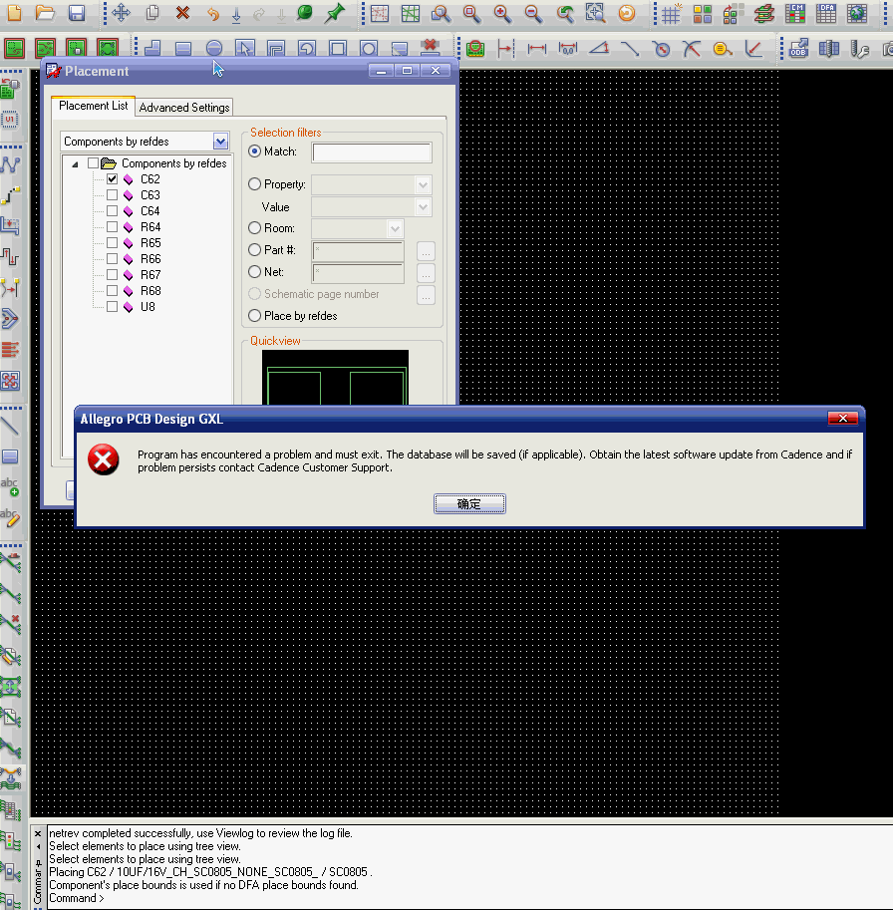Select the Move tool with four arrows
The width and height of the screenshot is (893, 910).
point(122,12)
